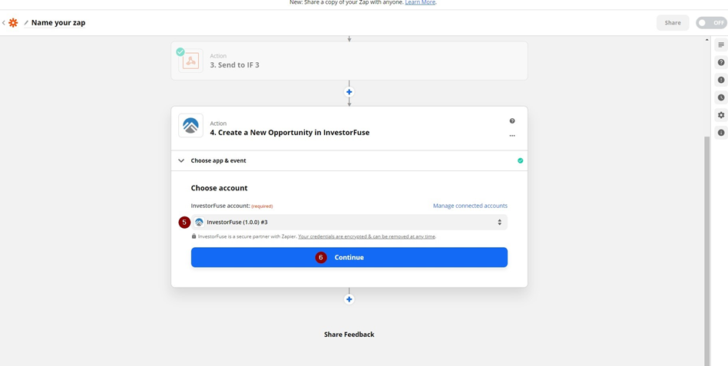728x366 pixels.
Task: Open the help question mark in the right sidebar
Action: (x=721, y=62)
